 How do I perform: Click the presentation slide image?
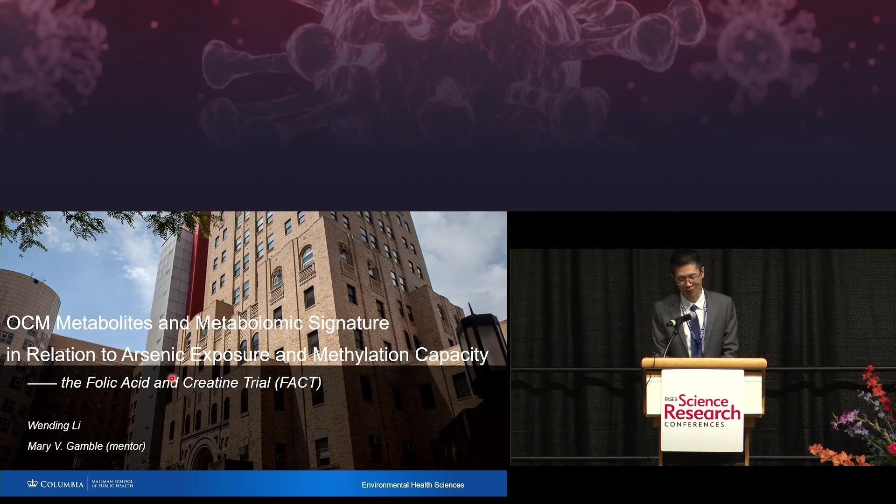(x=253, y=354)
